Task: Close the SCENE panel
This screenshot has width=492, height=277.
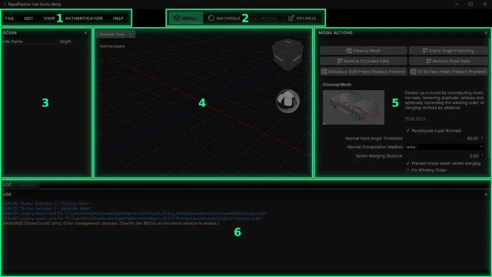Action: point(86,33)
